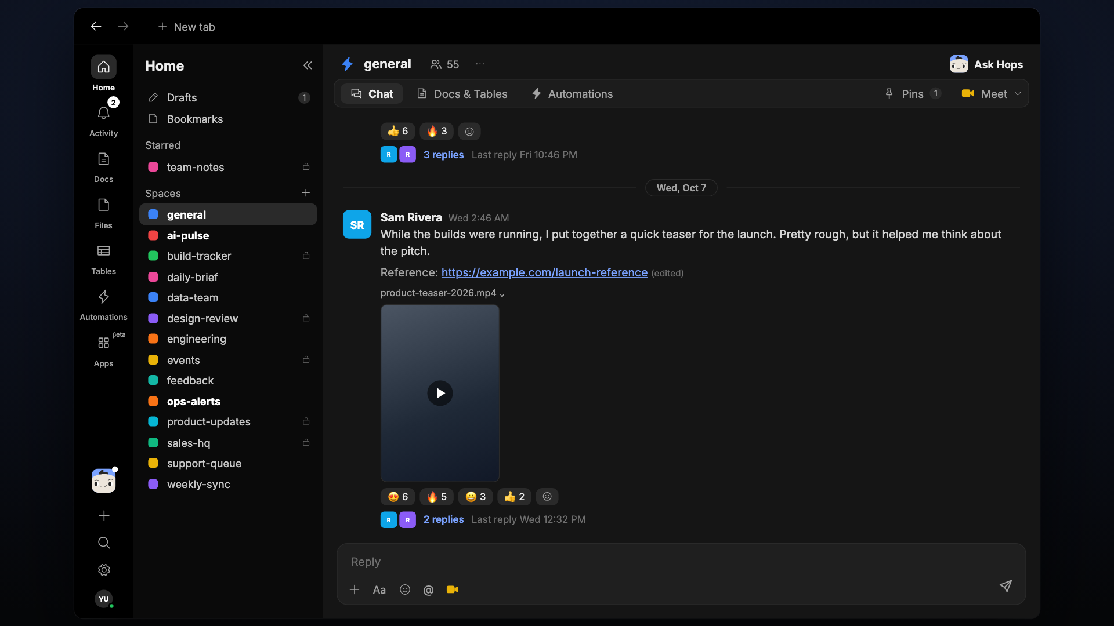Viewport: 1114px width, 626px height.
Task: Toggle thumbs up reaction with 2
Action: (x=515, y=497)
